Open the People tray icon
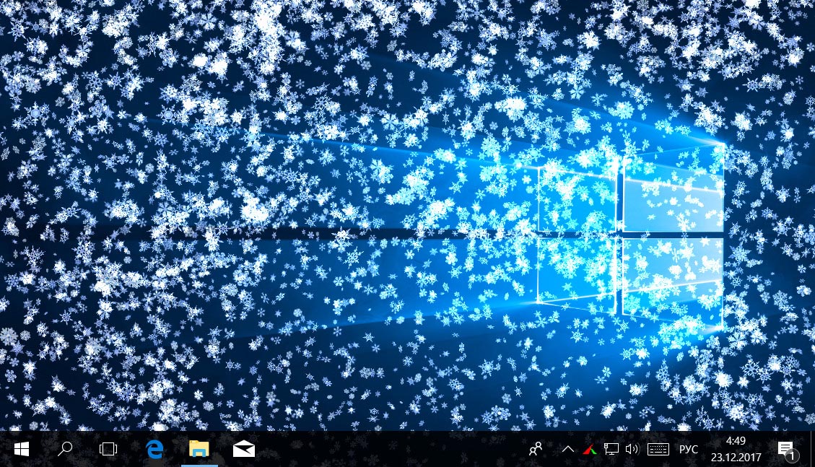Screen dimensions: 815x467 pos(536,449)
